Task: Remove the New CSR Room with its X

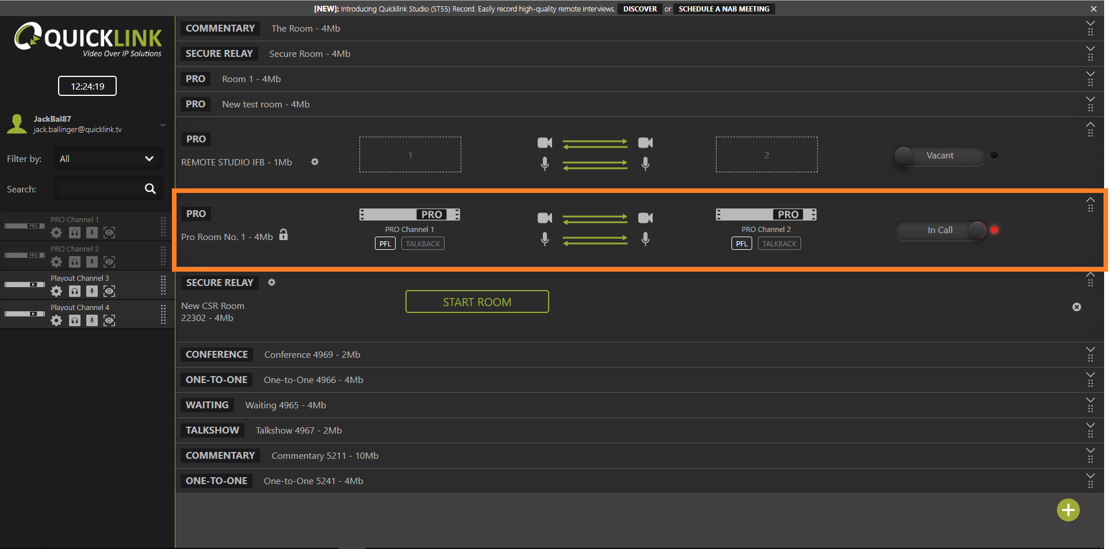Action: 1076,307
